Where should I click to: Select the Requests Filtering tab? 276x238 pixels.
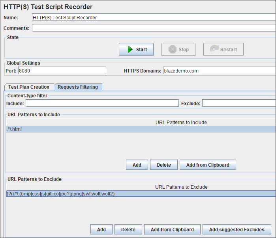click(78, 87)
